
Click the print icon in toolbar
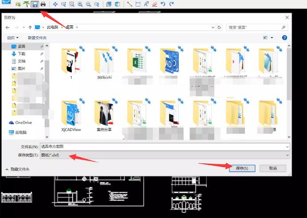(43, 4)
